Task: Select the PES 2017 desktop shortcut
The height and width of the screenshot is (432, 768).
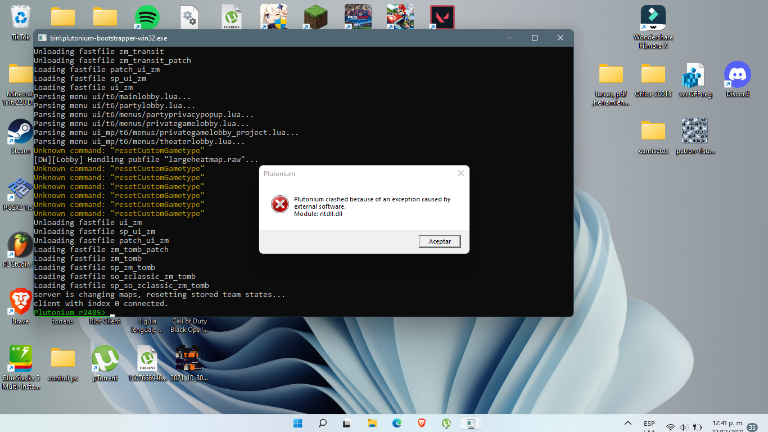Action: pyautogui.click(x=358, y=17)
